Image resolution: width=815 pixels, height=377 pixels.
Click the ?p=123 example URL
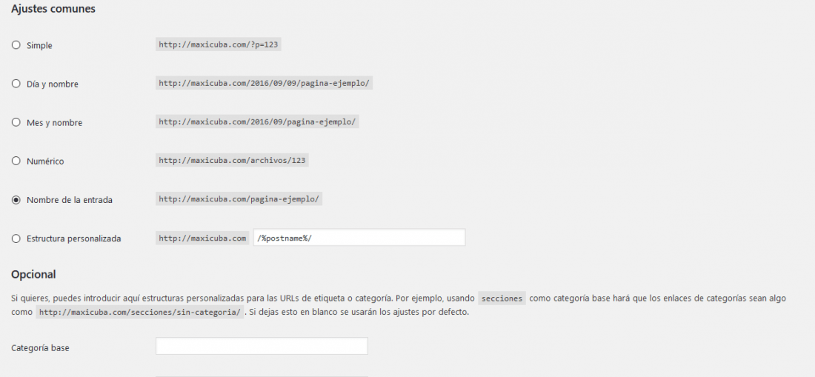tap(219, 44)
